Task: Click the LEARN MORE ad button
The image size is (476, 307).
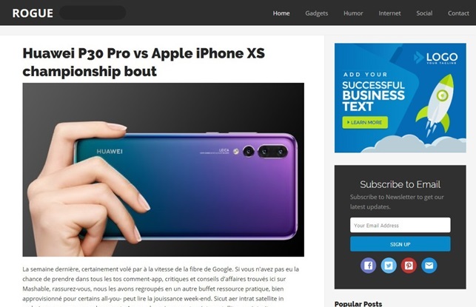Action: click(x=365, y=123)
